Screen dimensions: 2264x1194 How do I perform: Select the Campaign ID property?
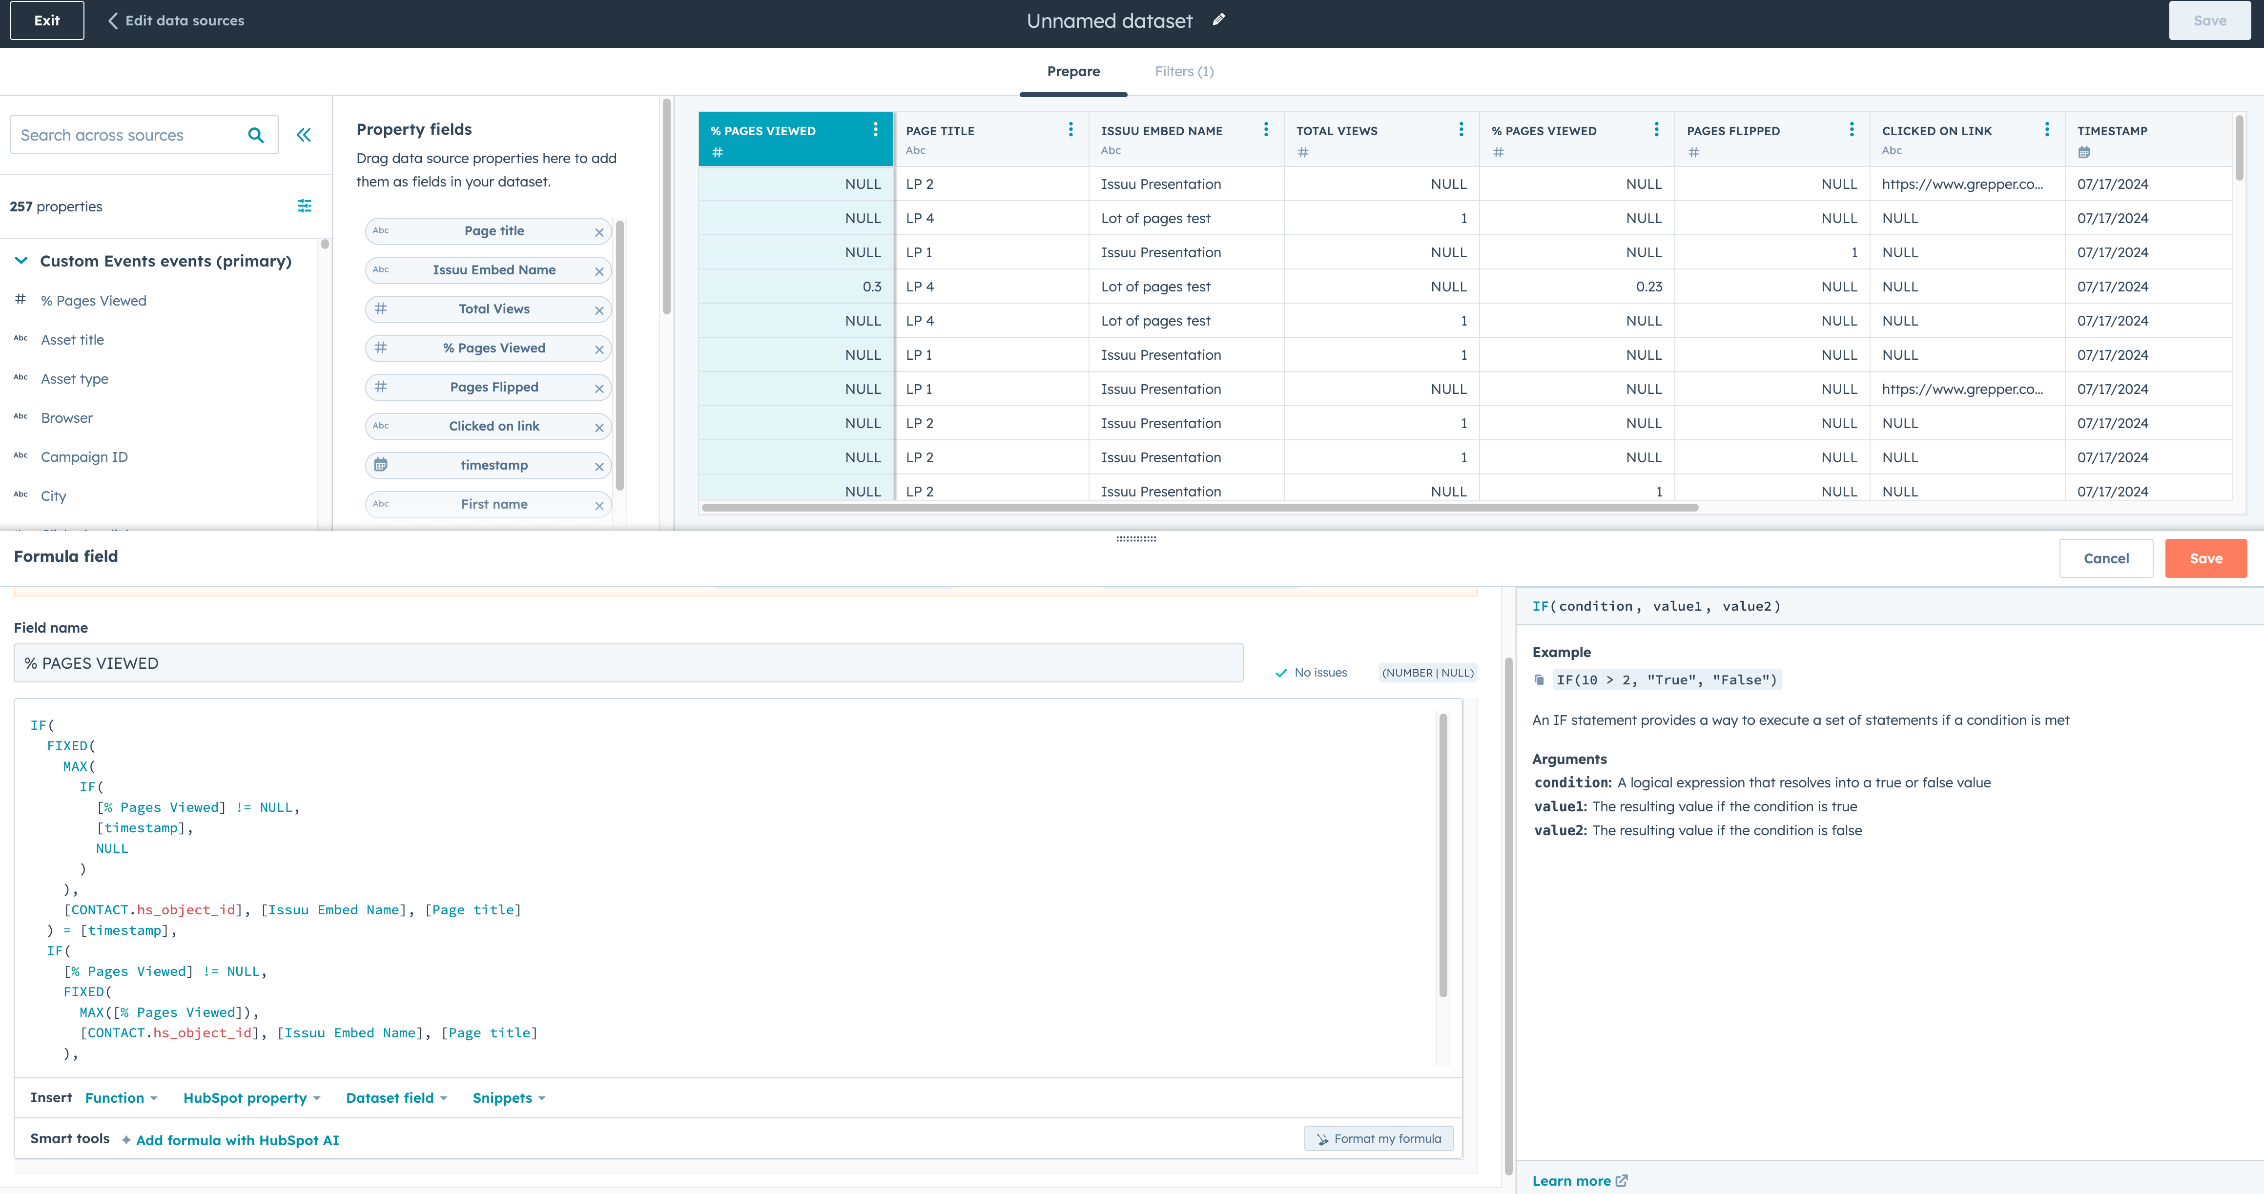(84, 457)
